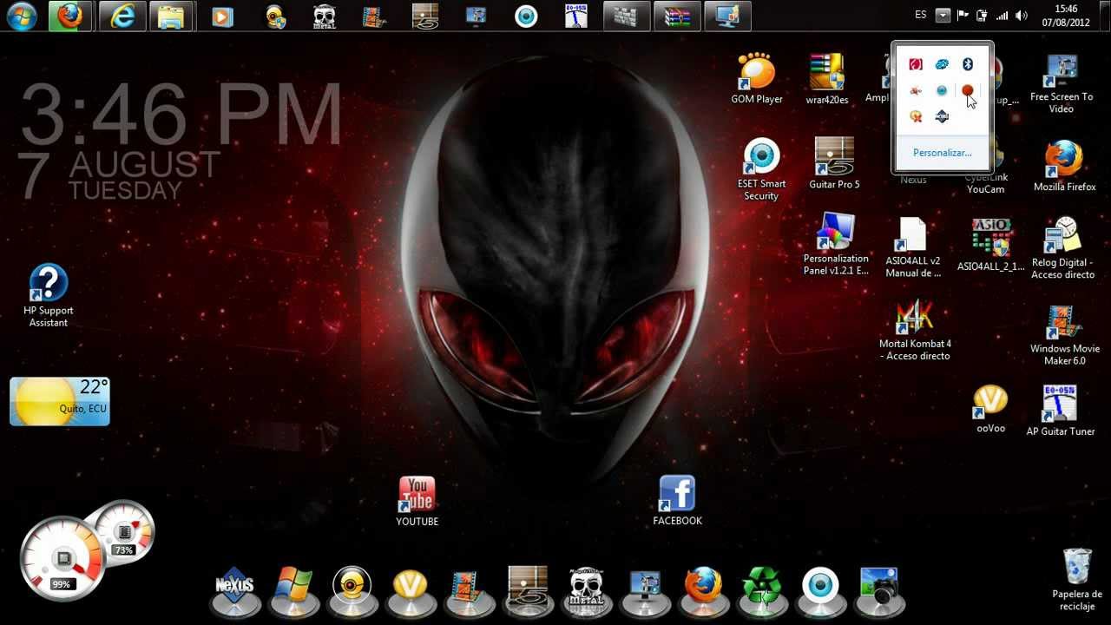Open Guitar Pro 5 from the taskbar
This screenshot has height=625, width=1111.
coord(425,16)
